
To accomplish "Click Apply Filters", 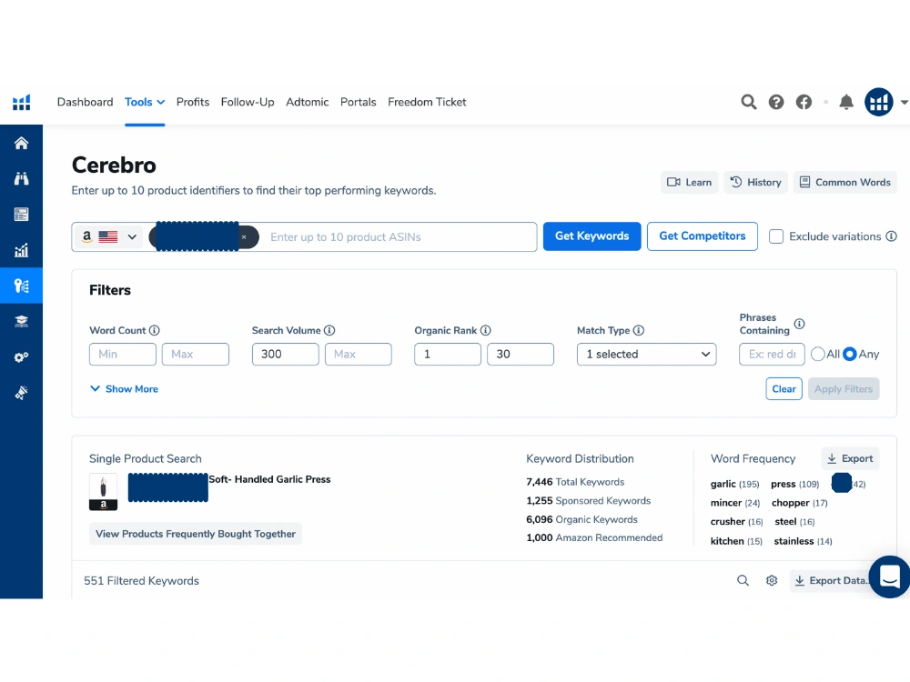I will pyautogui.click(x=844, y=388).
